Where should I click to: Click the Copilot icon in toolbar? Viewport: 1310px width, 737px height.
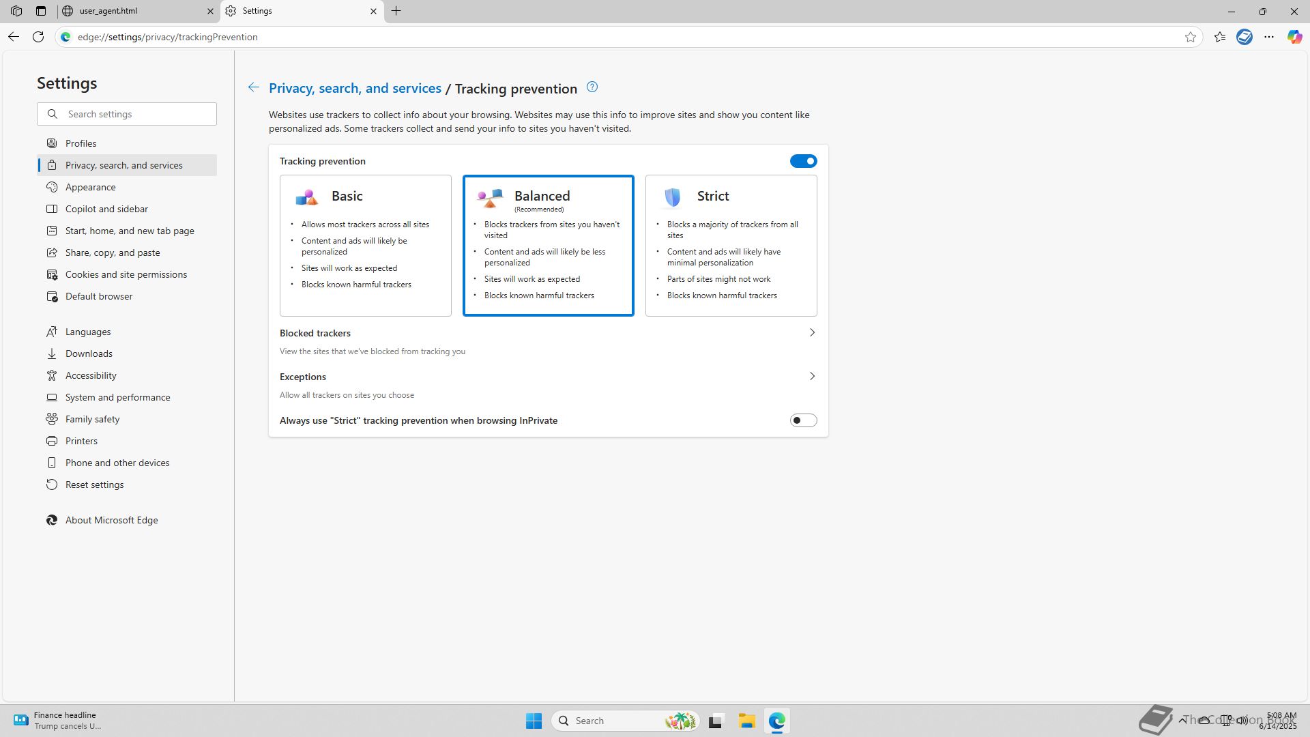pos(1294,37)
